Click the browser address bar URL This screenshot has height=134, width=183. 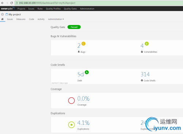[x=47, y=3]
